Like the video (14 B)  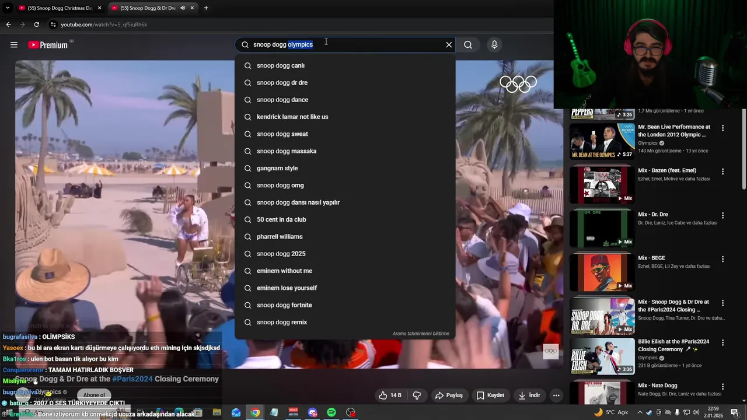point(390,395)
